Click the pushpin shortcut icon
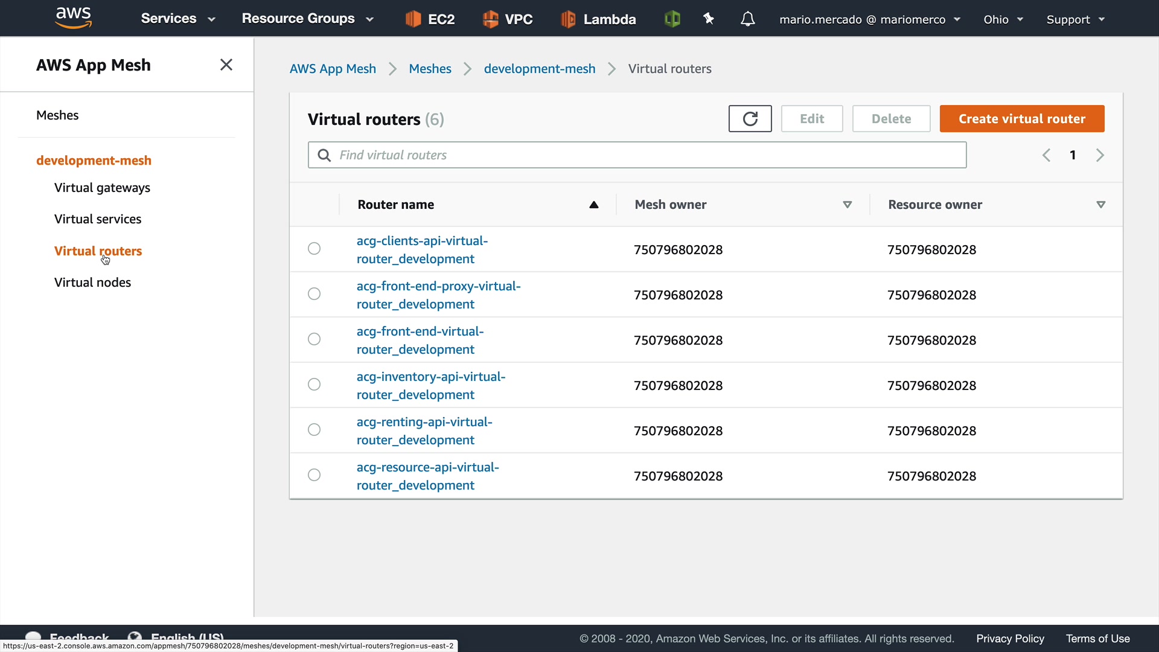The height and width of the screenshot is (652, 1159). [x=709, y=19]
